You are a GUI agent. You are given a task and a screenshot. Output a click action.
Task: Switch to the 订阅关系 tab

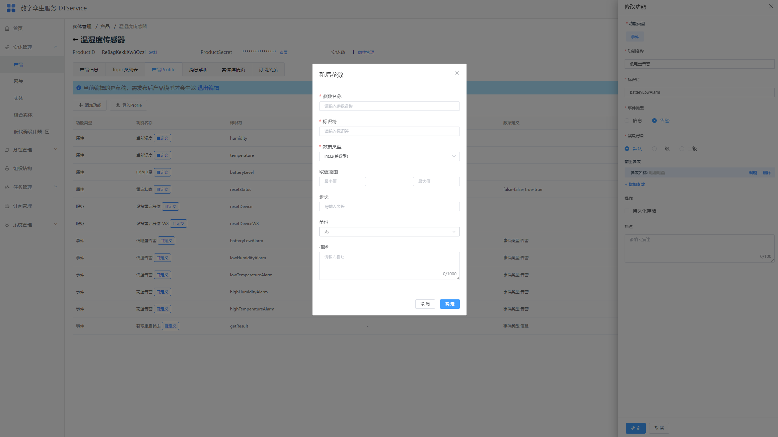click(x=268, y=70)
